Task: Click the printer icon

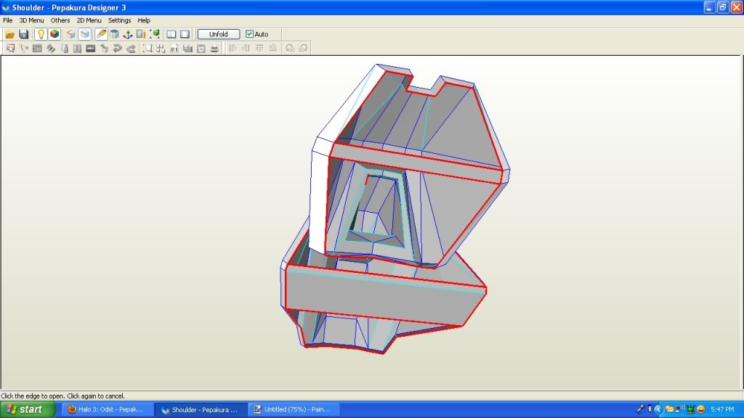Action: click(214, 49)
